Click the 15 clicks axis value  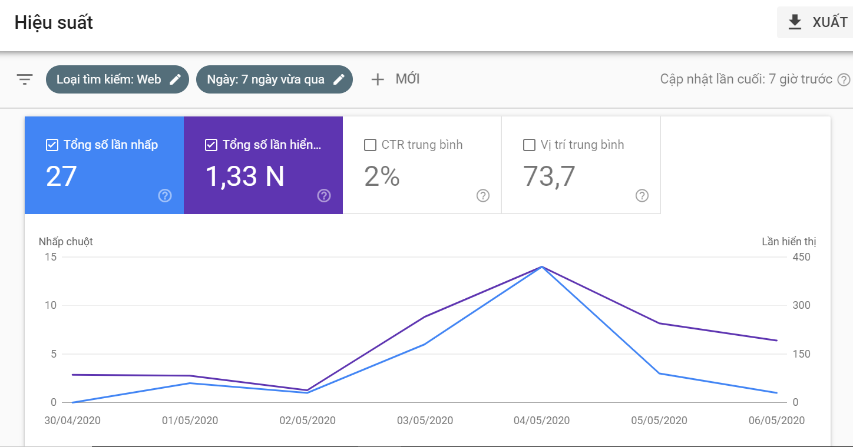(50, 257)
